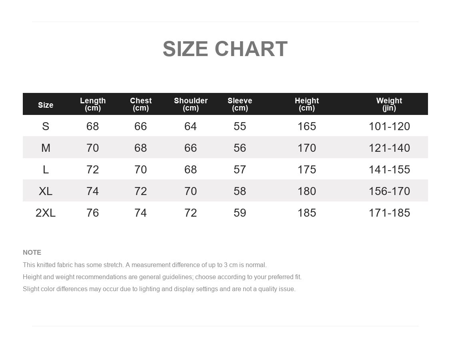Choose the XL size row label

[x=46, y=191]
